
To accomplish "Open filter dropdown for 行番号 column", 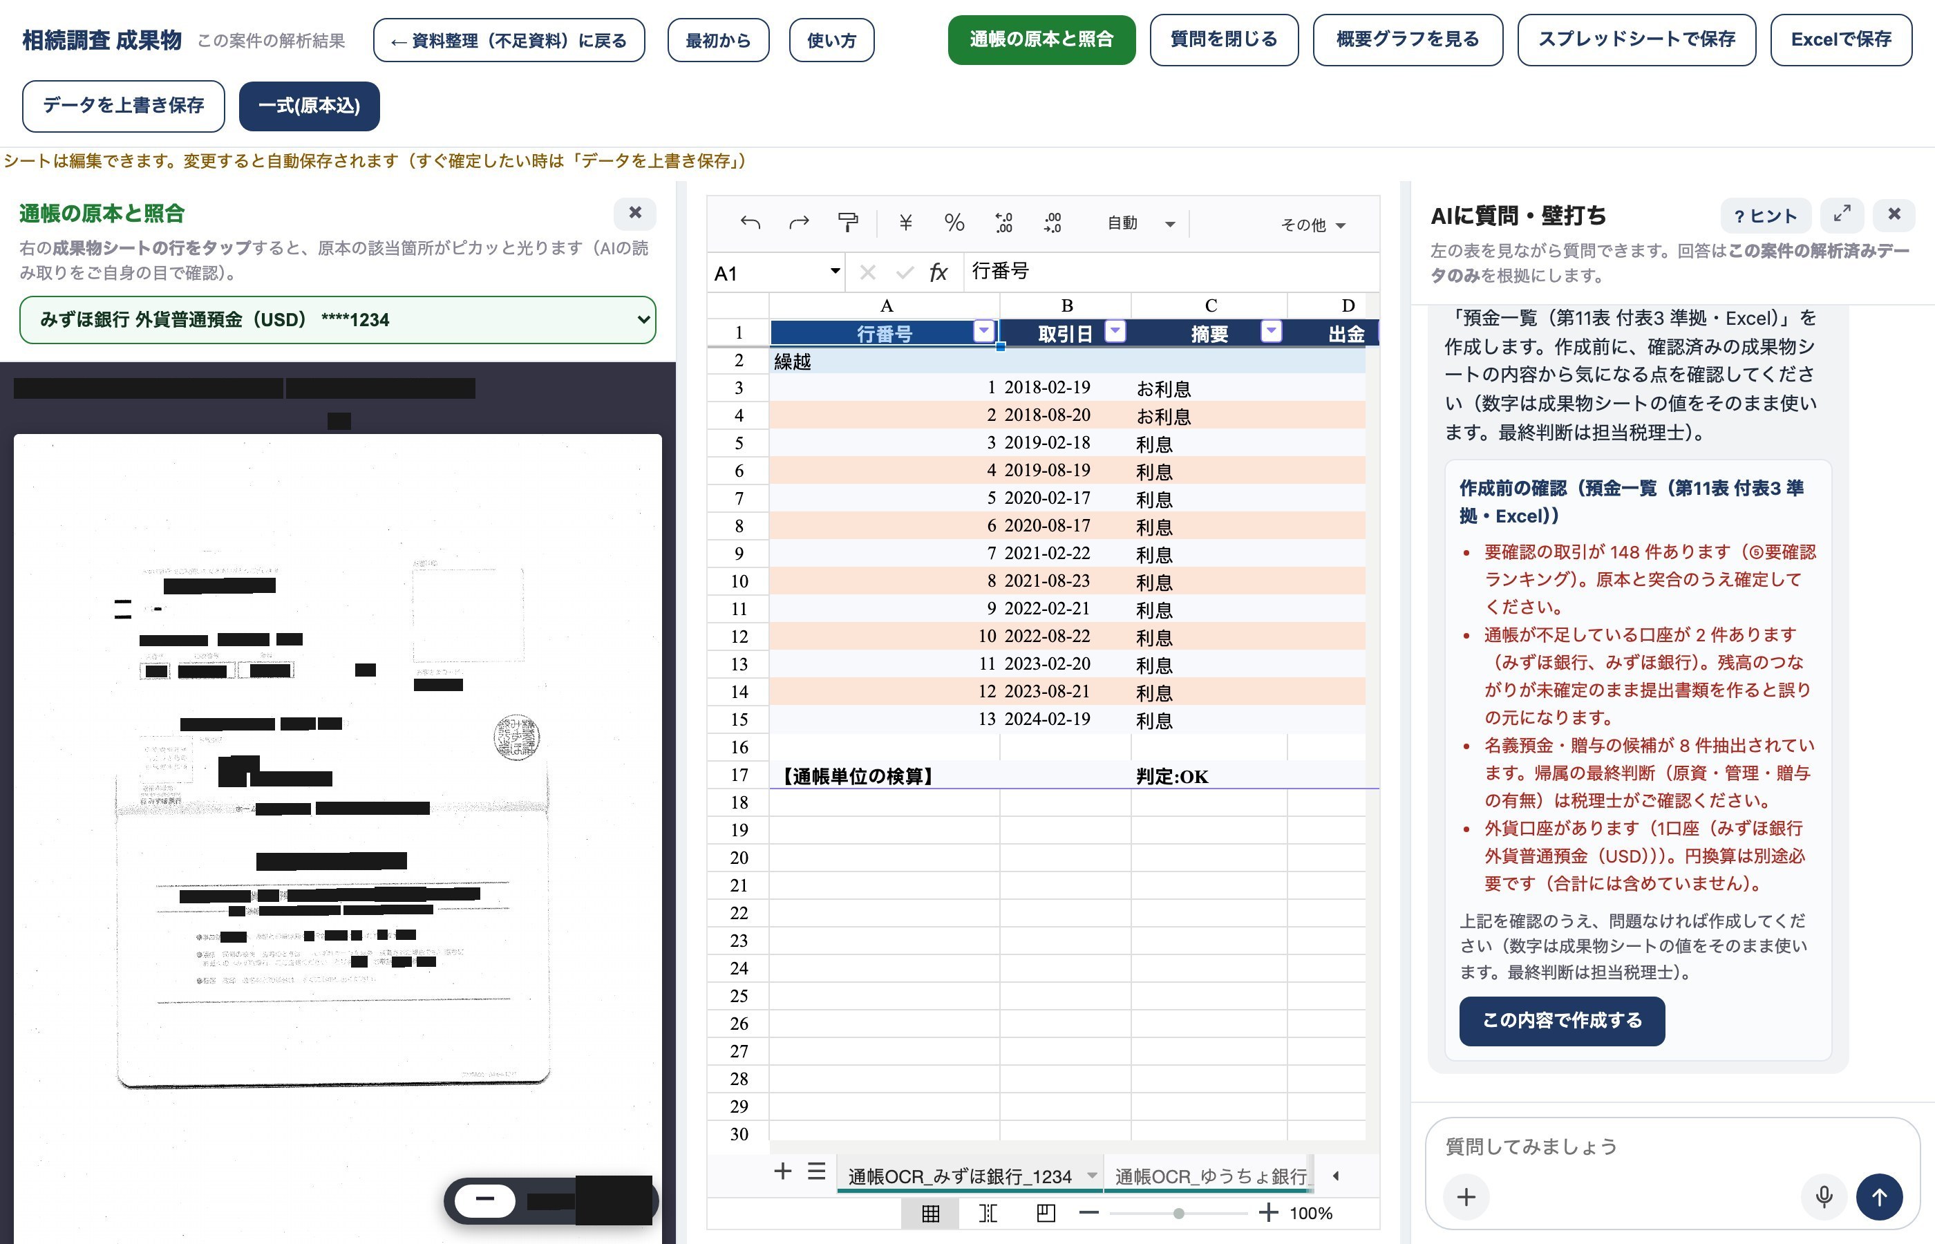I will click(983, 331).
